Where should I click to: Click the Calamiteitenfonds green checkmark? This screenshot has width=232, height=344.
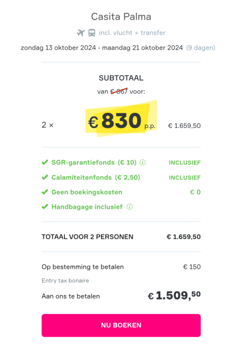[x=45, y=177]
